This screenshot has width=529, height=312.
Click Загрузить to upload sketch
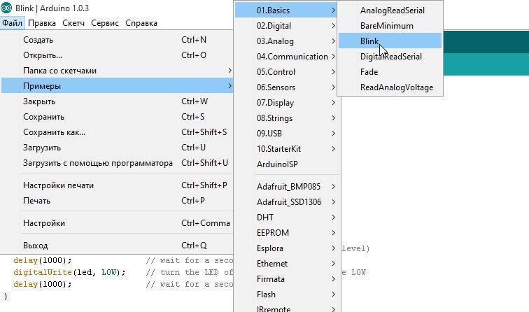coord(117,148)
